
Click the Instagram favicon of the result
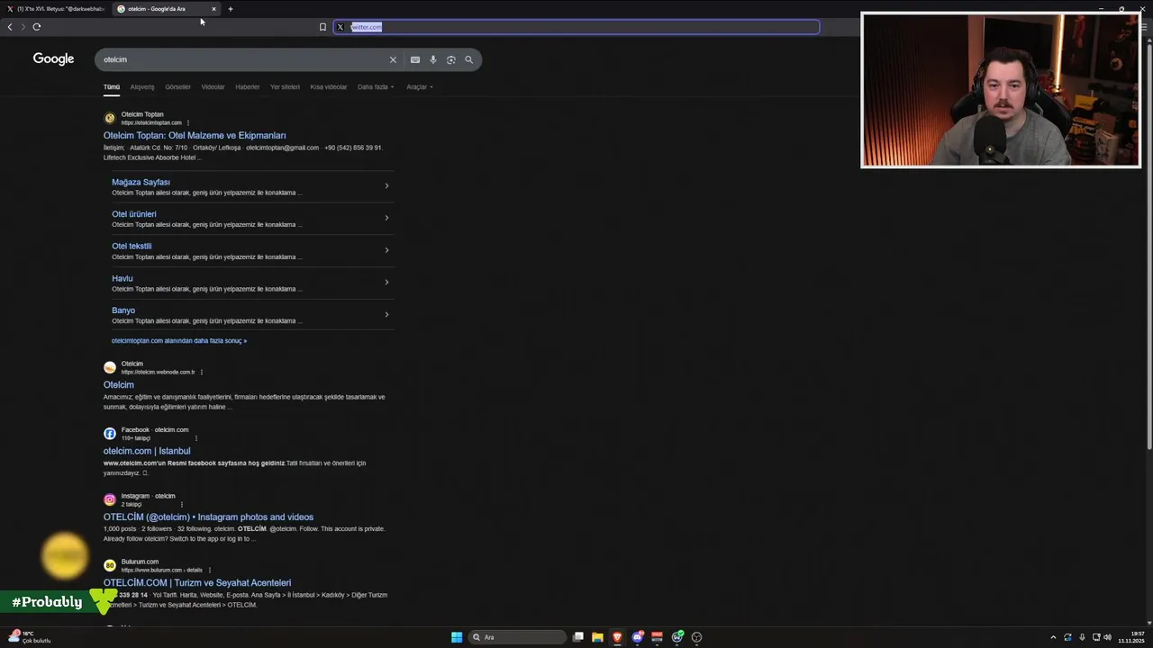[x=110, y=499]
